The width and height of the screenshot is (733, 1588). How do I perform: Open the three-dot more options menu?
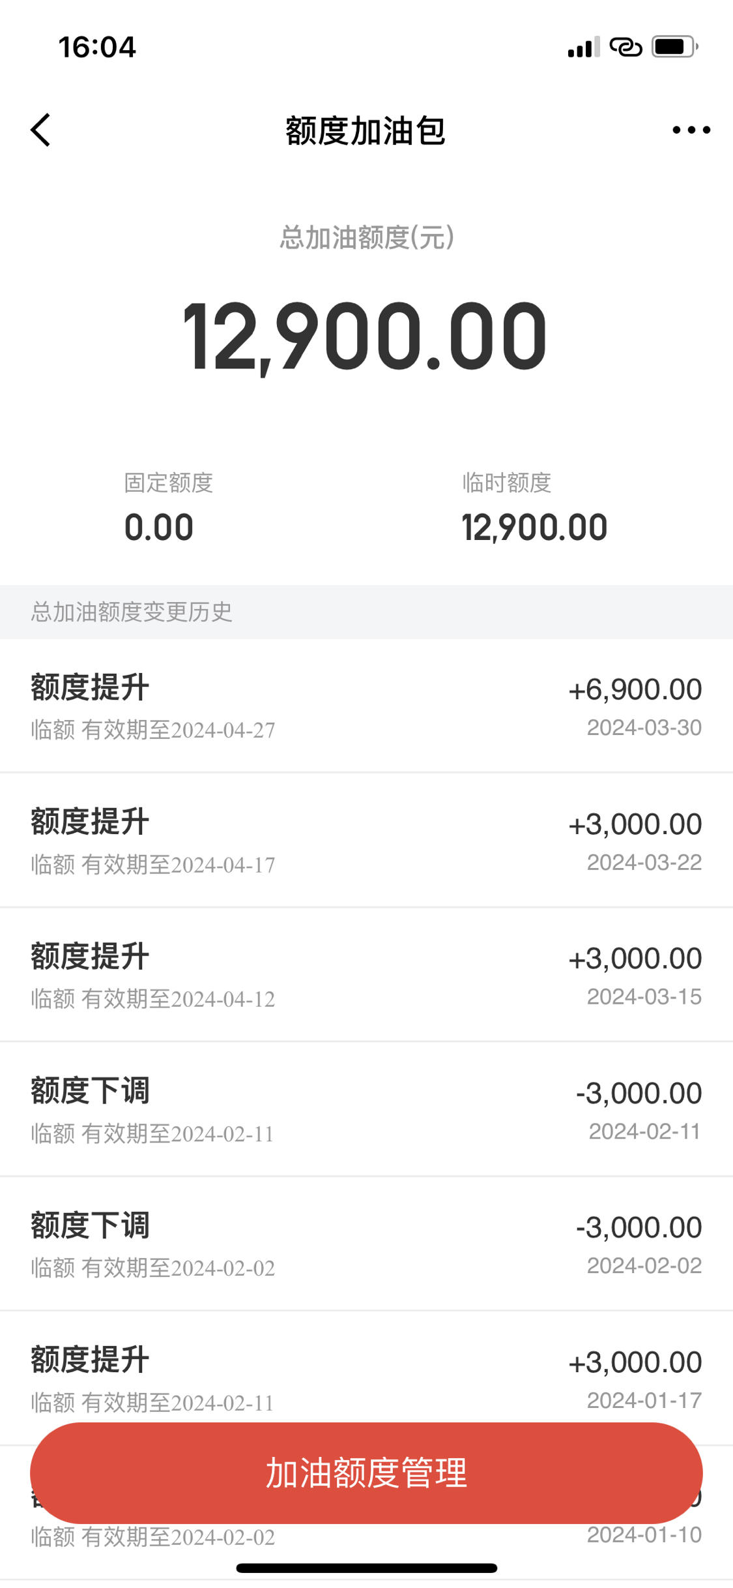(691, 130)
